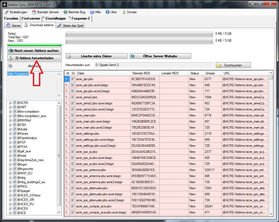Expand the @AMT tree node
Image resolution: width=279 pixels, height=222 pixels.
point(10,107)
